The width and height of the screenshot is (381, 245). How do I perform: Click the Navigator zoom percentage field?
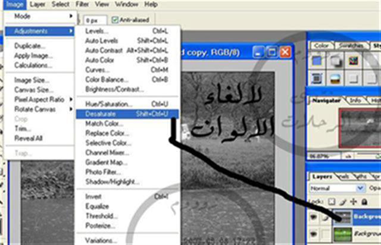[323, 156]
